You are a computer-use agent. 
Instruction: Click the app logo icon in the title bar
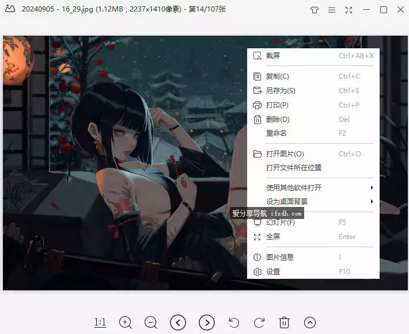point(10,9)
